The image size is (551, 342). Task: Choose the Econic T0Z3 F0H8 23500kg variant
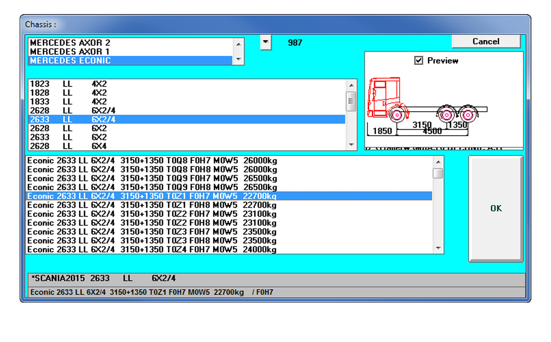(229, 241)
